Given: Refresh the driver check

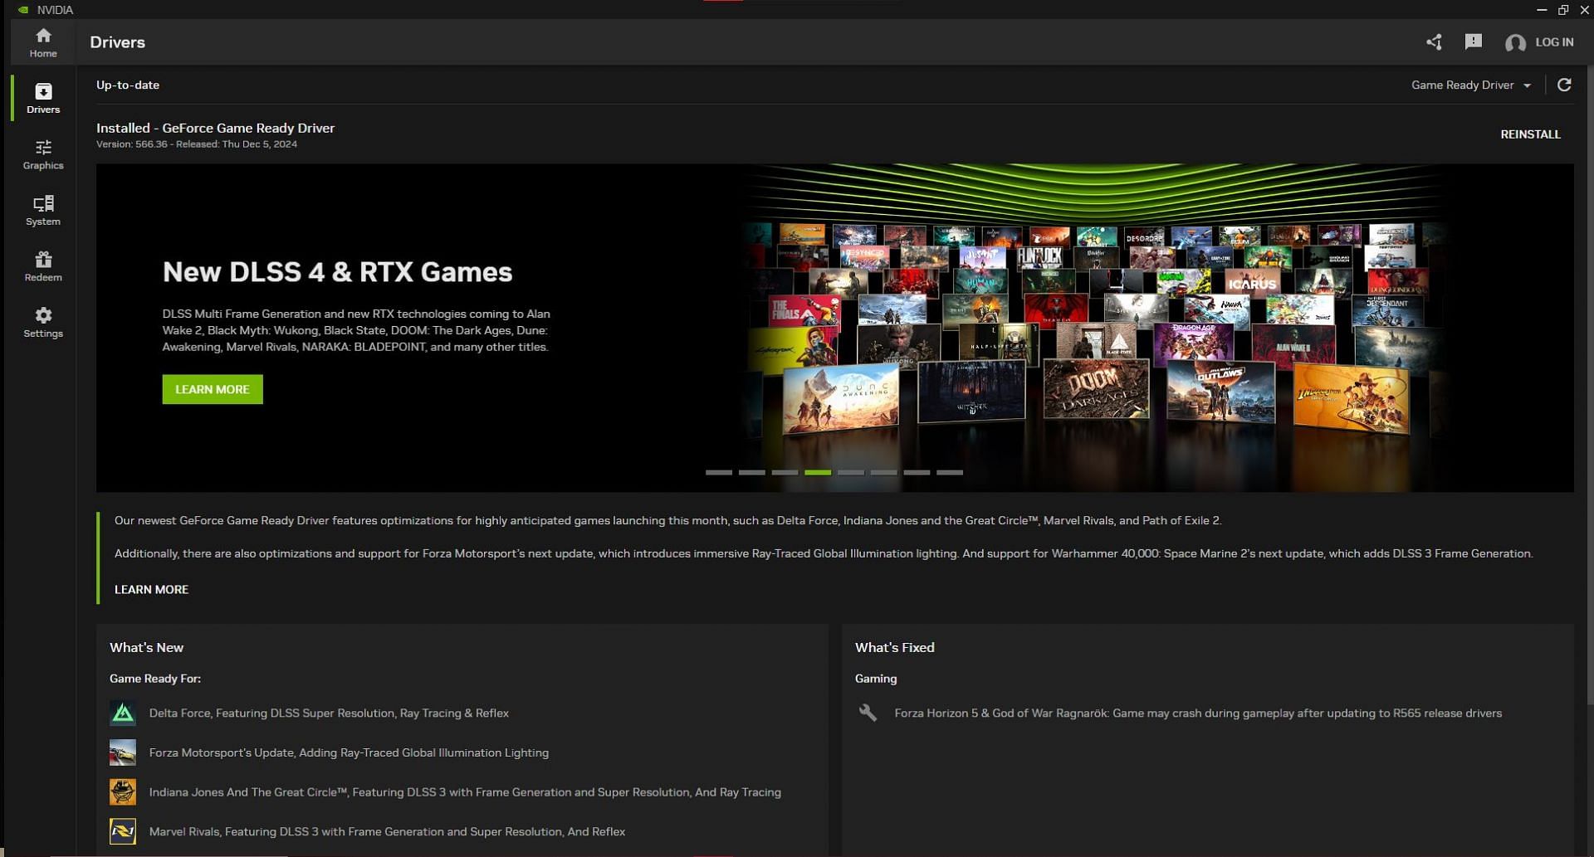Looking at the screenshot, I should [1564, 85].
